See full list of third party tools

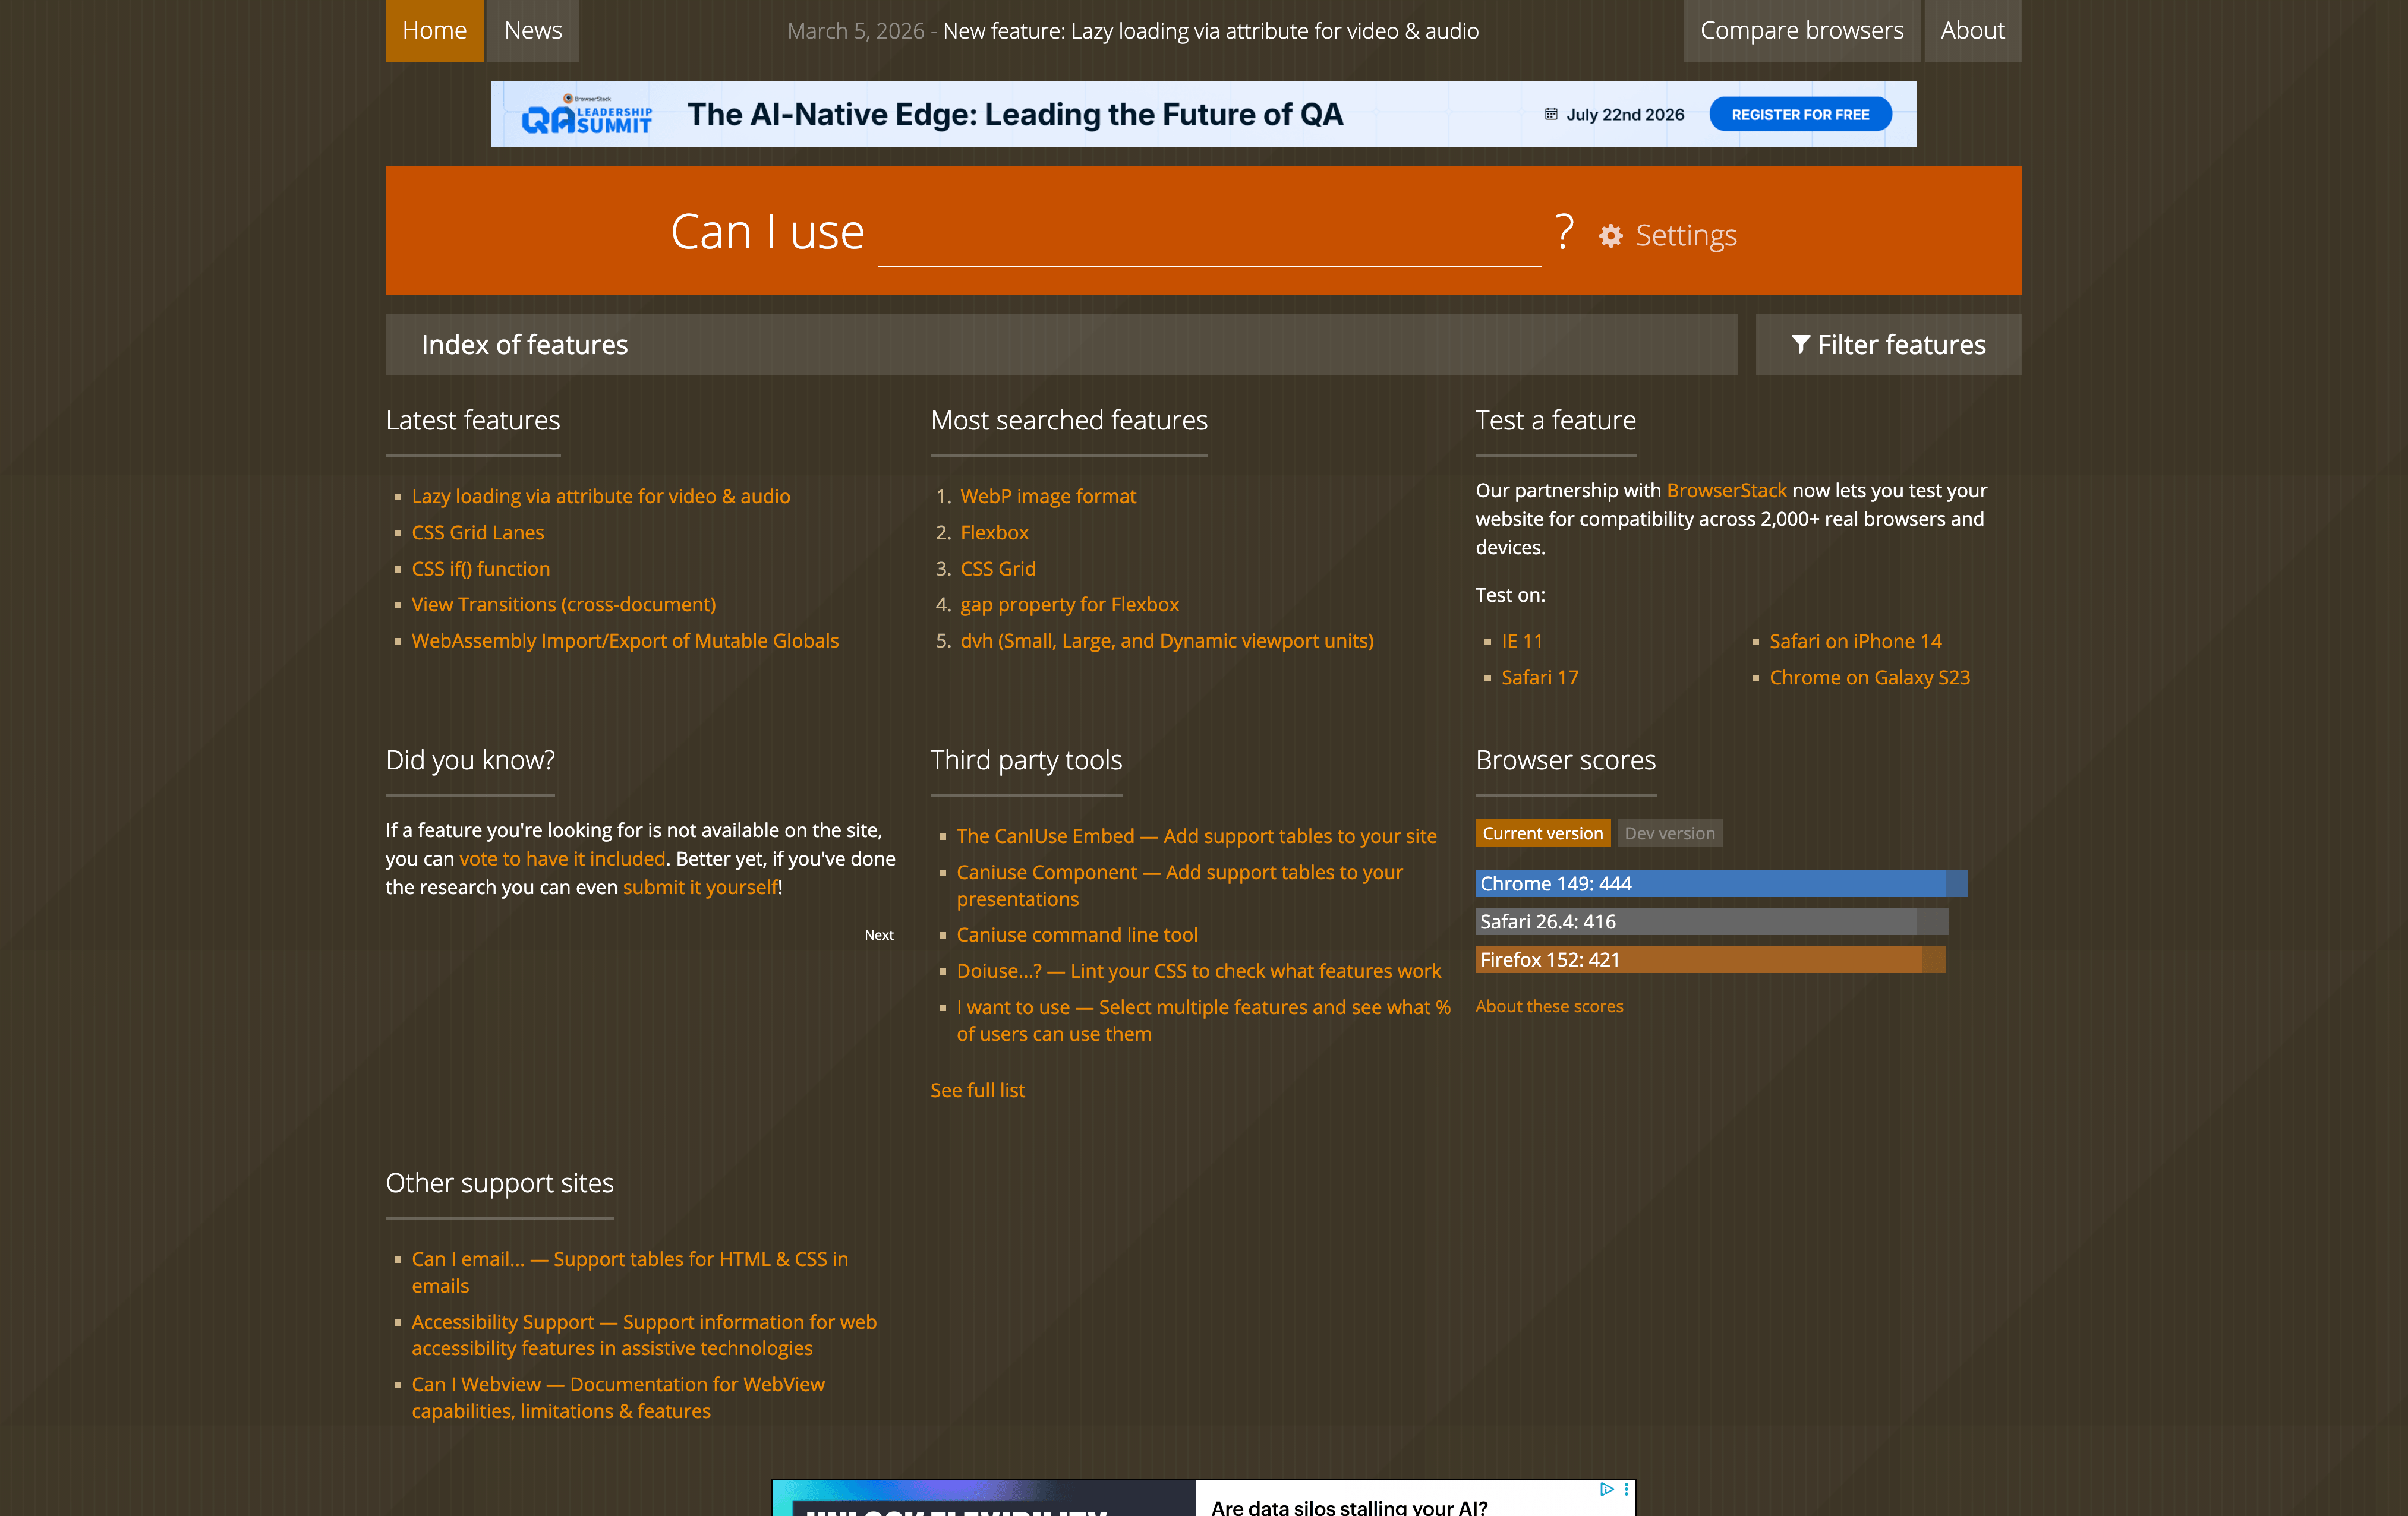[x=977, y=1090]
